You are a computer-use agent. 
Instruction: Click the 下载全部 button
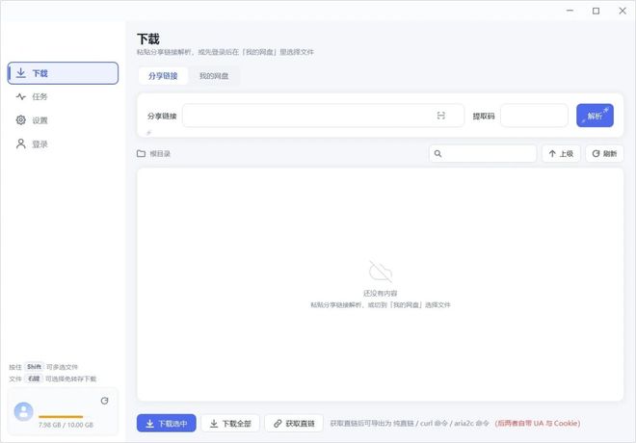(230, 423)
